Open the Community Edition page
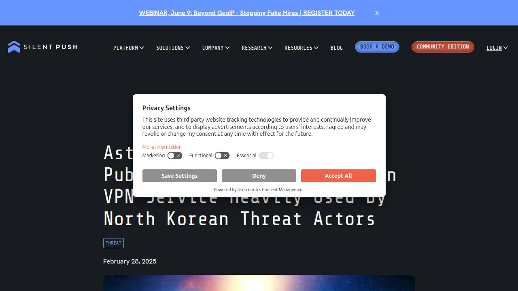 443,47
